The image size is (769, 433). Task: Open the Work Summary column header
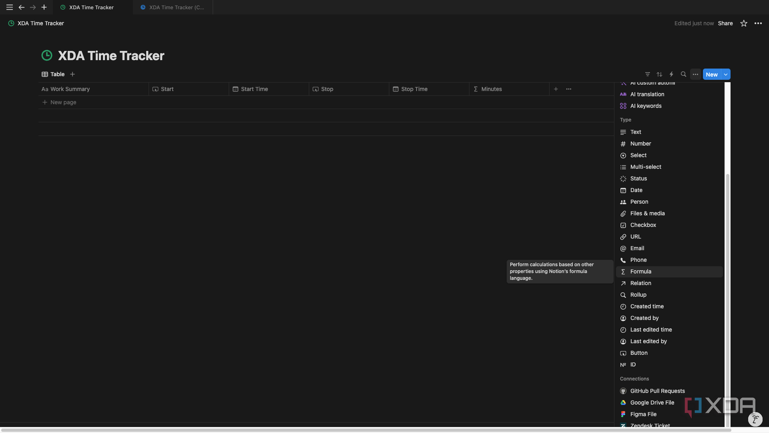(x=93, y=89)
